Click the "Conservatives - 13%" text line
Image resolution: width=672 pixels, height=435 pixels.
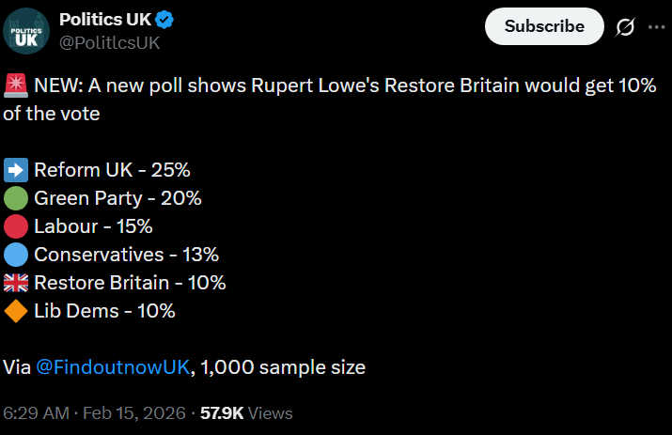click(126, 255)
